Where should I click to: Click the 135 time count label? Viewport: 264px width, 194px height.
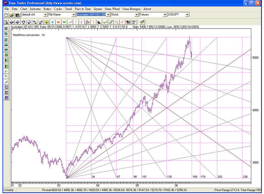[170, 177]
